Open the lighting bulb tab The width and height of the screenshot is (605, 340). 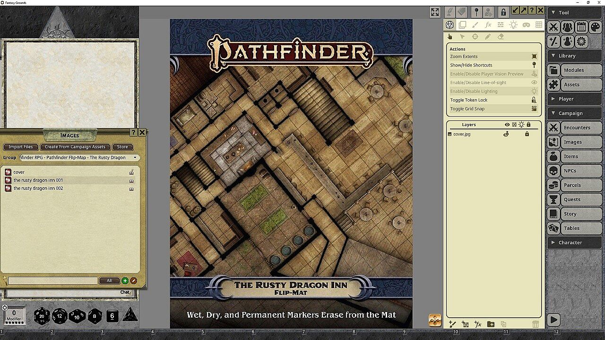point(513,25)
